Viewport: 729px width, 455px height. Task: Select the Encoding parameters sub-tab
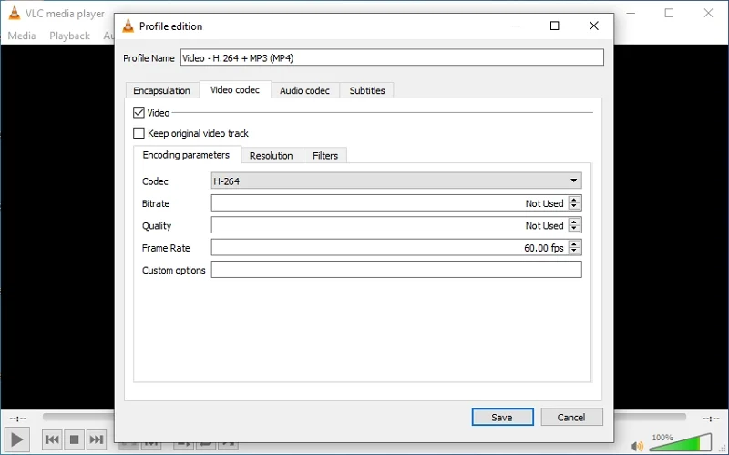click(186, 154)
